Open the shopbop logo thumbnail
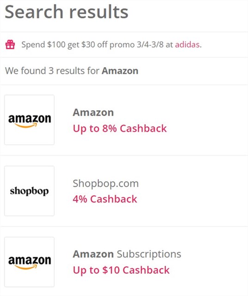The height and width of the screenshot is (296, 248). click(x=30, y=191)
